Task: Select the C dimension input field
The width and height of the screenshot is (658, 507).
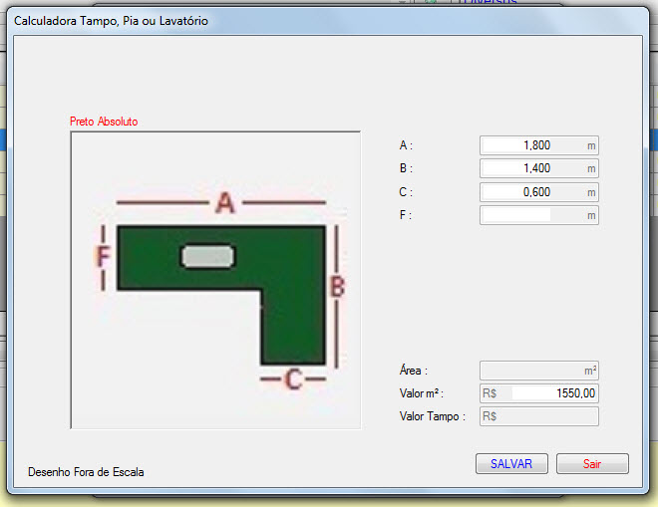Action: click(x=538, y=192)
